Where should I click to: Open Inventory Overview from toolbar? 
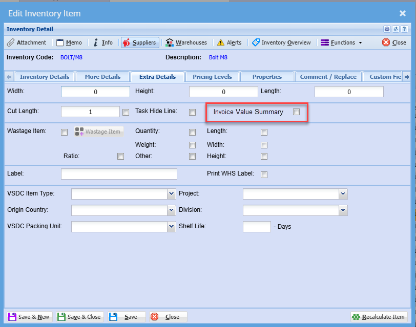pos(281,42)
